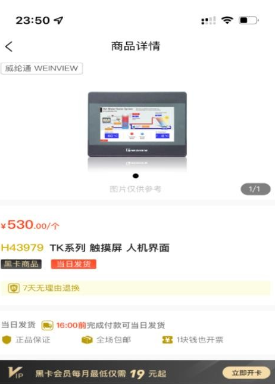The width and height of the screenshot is (275, 384).
Task: Tap the 1/1 image counter badge
Action: point(255,189)
